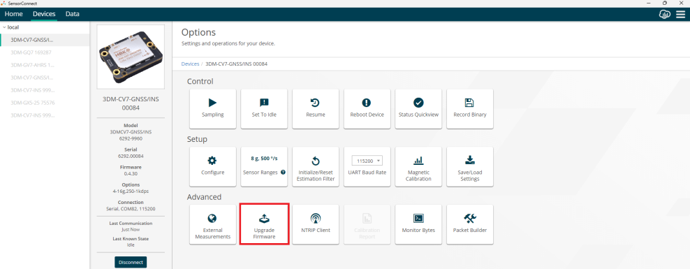Screen dimensions: 690x269
Task: Click the Set To Idle tile
Action: (264, 109)
